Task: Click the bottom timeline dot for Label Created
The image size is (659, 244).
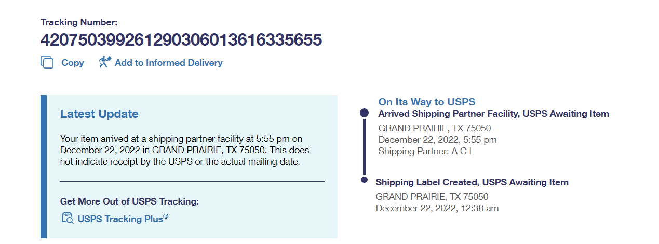Action: tap(364, 180)
